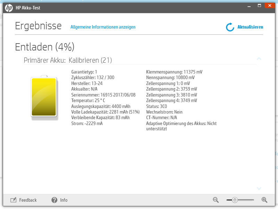Viewport: 278px width, 209px height.
Task: Click the zoom out magnifier icon
Action: point(215,200)
